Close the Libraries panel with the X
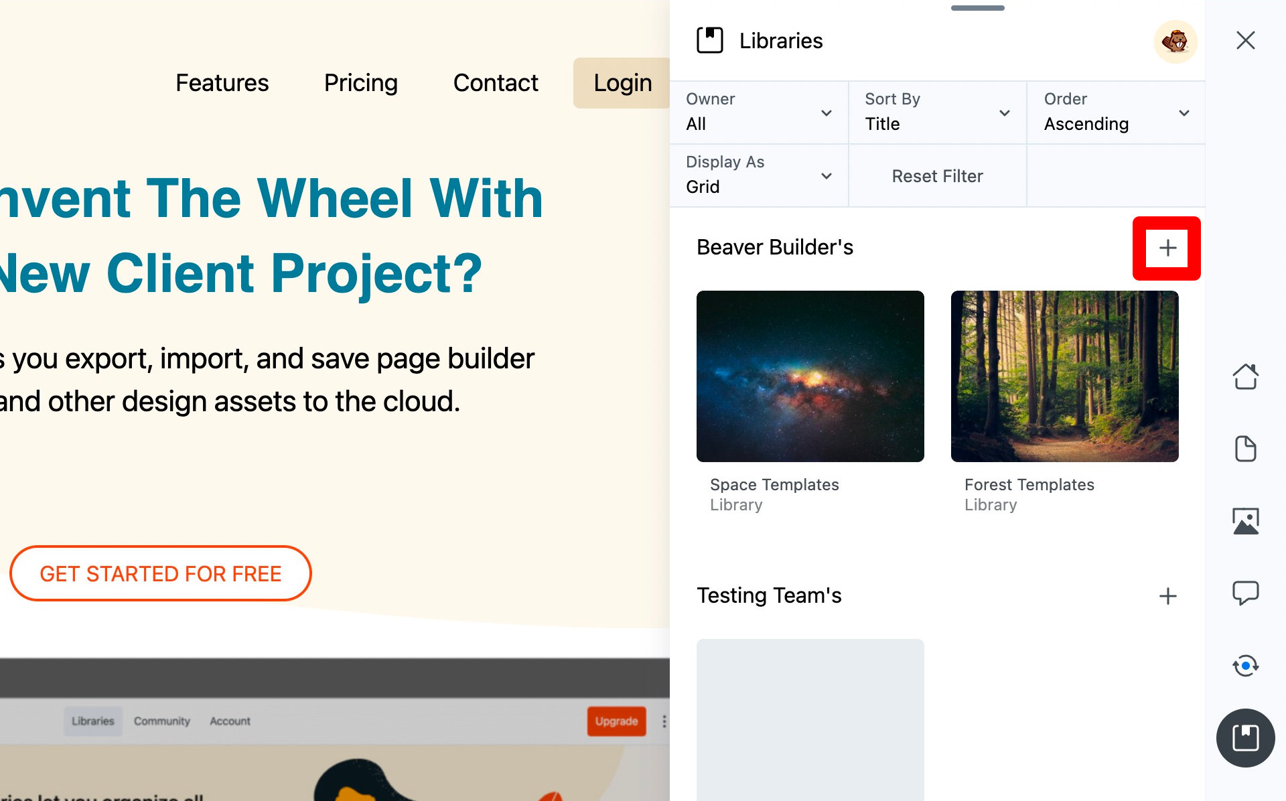1286x801 pixels. (x=1245, y=40)
